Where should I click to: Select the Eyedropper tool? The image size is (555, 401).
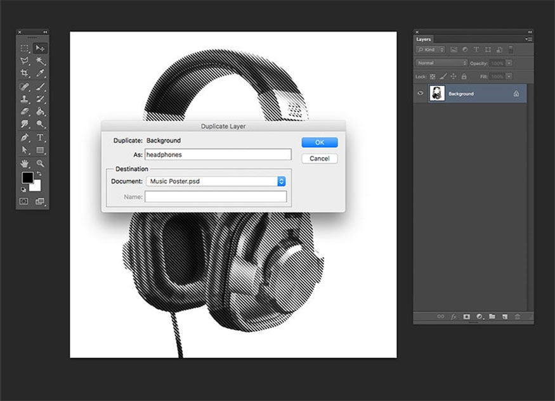pyautogui.click(x=40, y=73)
